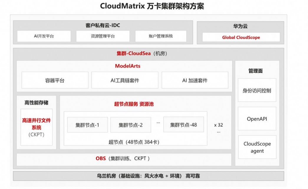Click the 账户管理系统 box
Image resolution: width=308 pixels, height=189 pixels.
pos(161,36)
